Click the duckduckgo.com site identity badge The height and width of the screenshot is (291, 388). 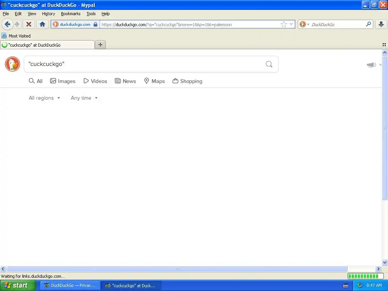pos(75,24)
